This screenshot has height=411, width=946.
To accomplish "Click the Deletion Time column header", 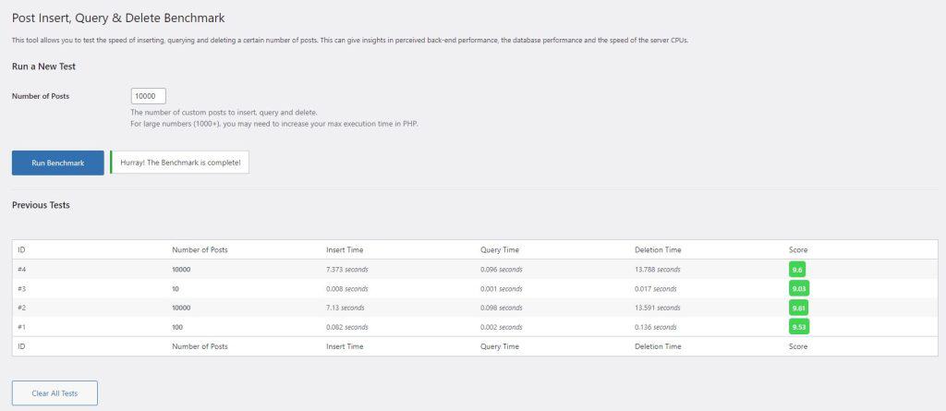I will pos(658,250).
